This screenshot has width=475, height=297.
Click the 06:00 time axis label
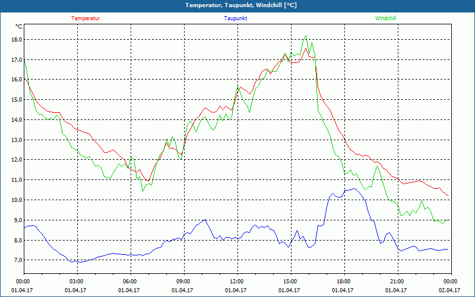(131, 282)
